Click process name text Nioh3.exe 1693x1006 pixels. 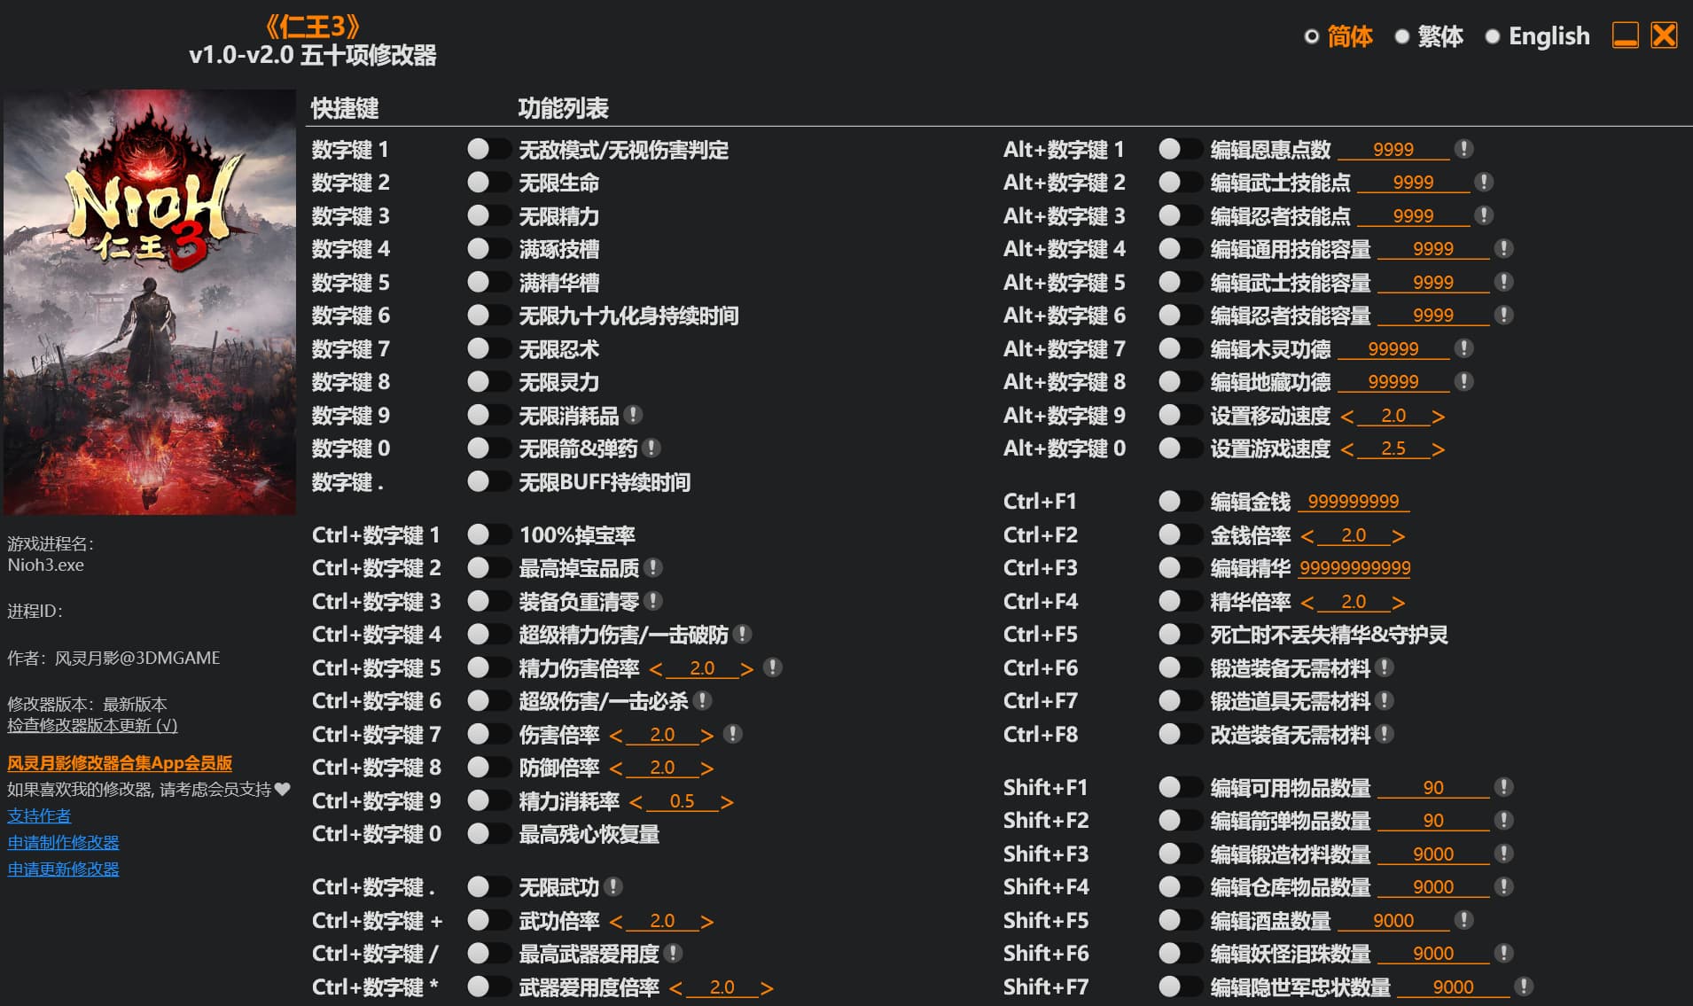[46, 565]
